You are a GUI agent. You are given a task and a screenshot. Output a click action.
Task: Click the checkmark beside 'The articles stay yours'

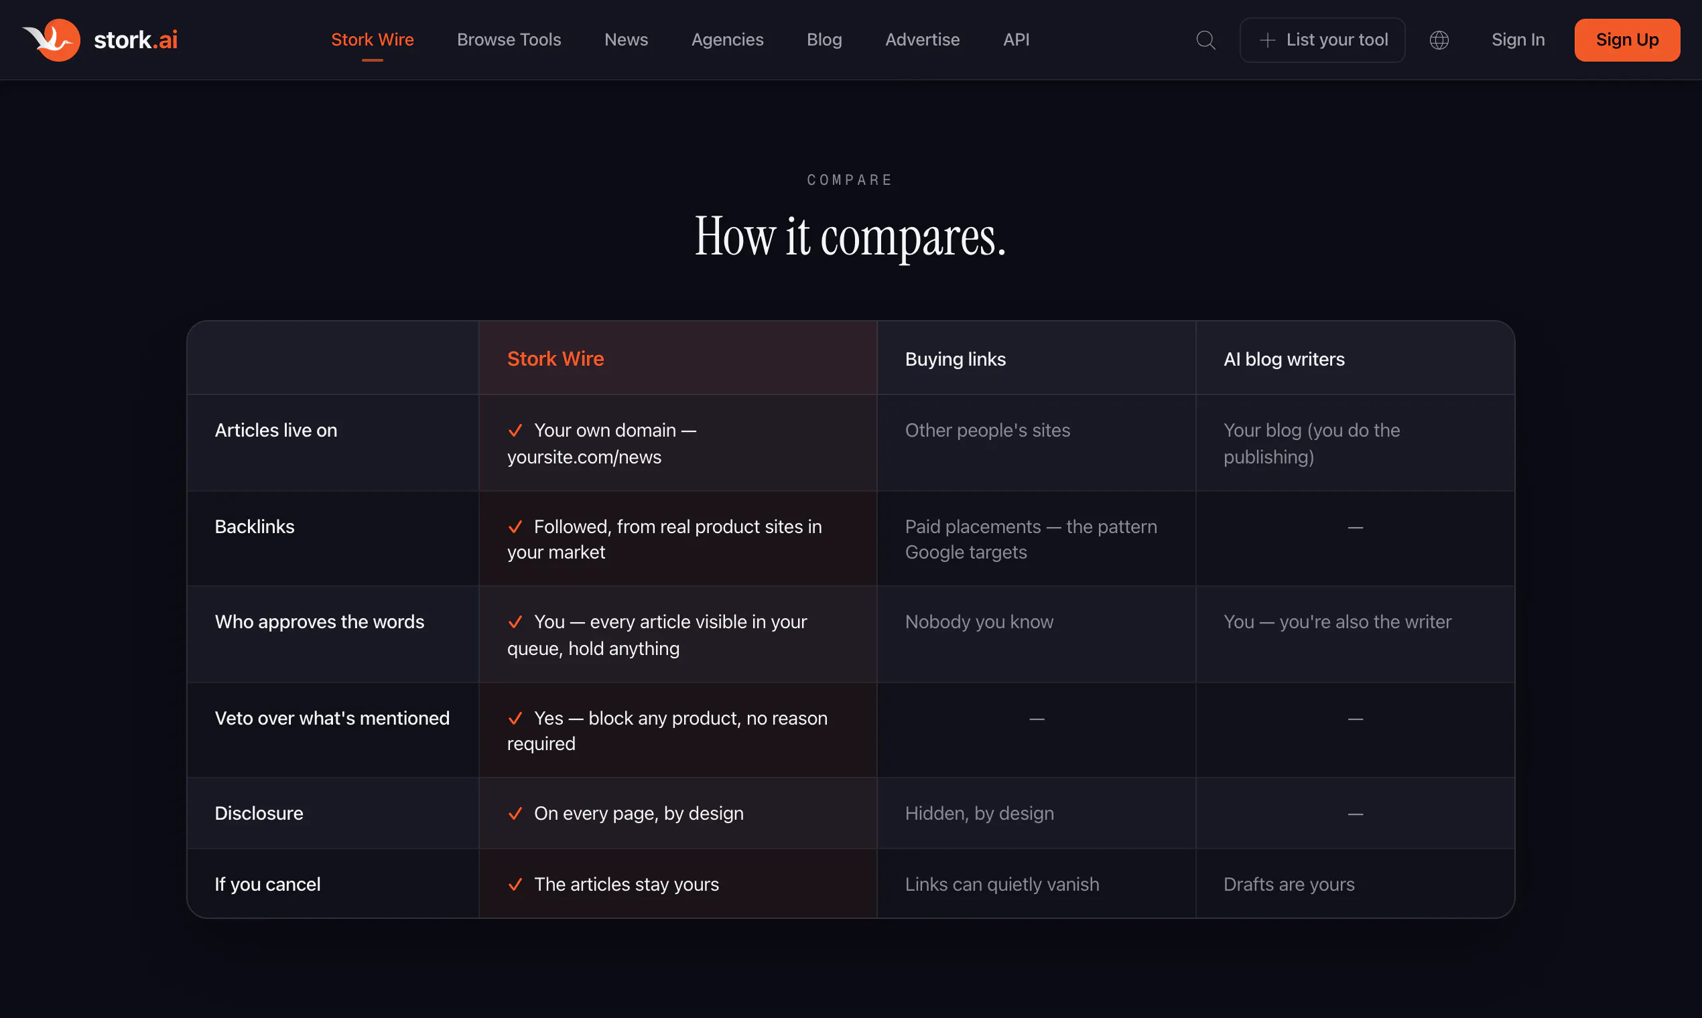pos(515,885)
